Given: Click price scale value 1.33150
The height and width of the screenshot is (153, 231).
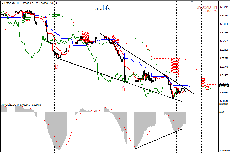Looking at the screenshot, I should pyautogui.click(x=224, y=24).
